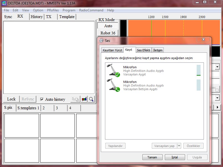The image size is (223, 167).
Task: Open the lower right combo box dropdown
Action: point(217,98)
